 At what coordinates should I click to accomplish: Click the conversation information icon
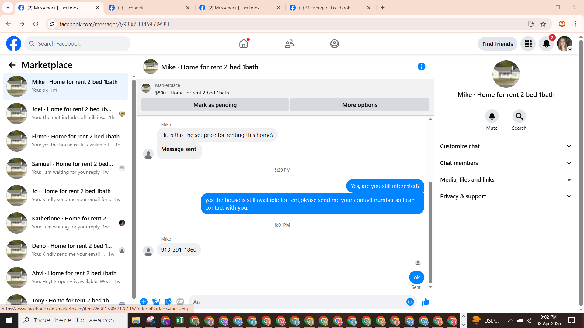click(421, 67)
